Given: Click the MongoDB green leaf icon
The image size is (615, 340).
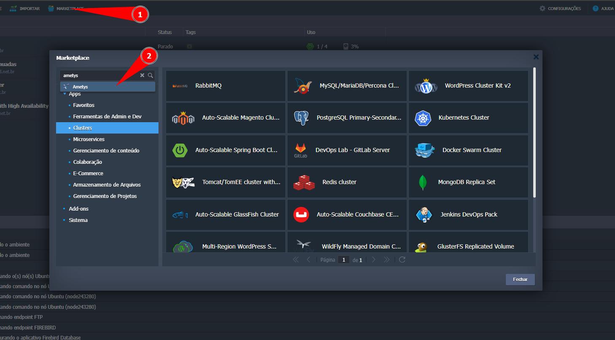Looking at the screenshot, I should tap(422, 182).
